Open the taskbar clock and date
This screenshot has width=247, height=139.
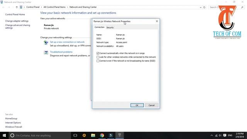(x=240, y=136)
